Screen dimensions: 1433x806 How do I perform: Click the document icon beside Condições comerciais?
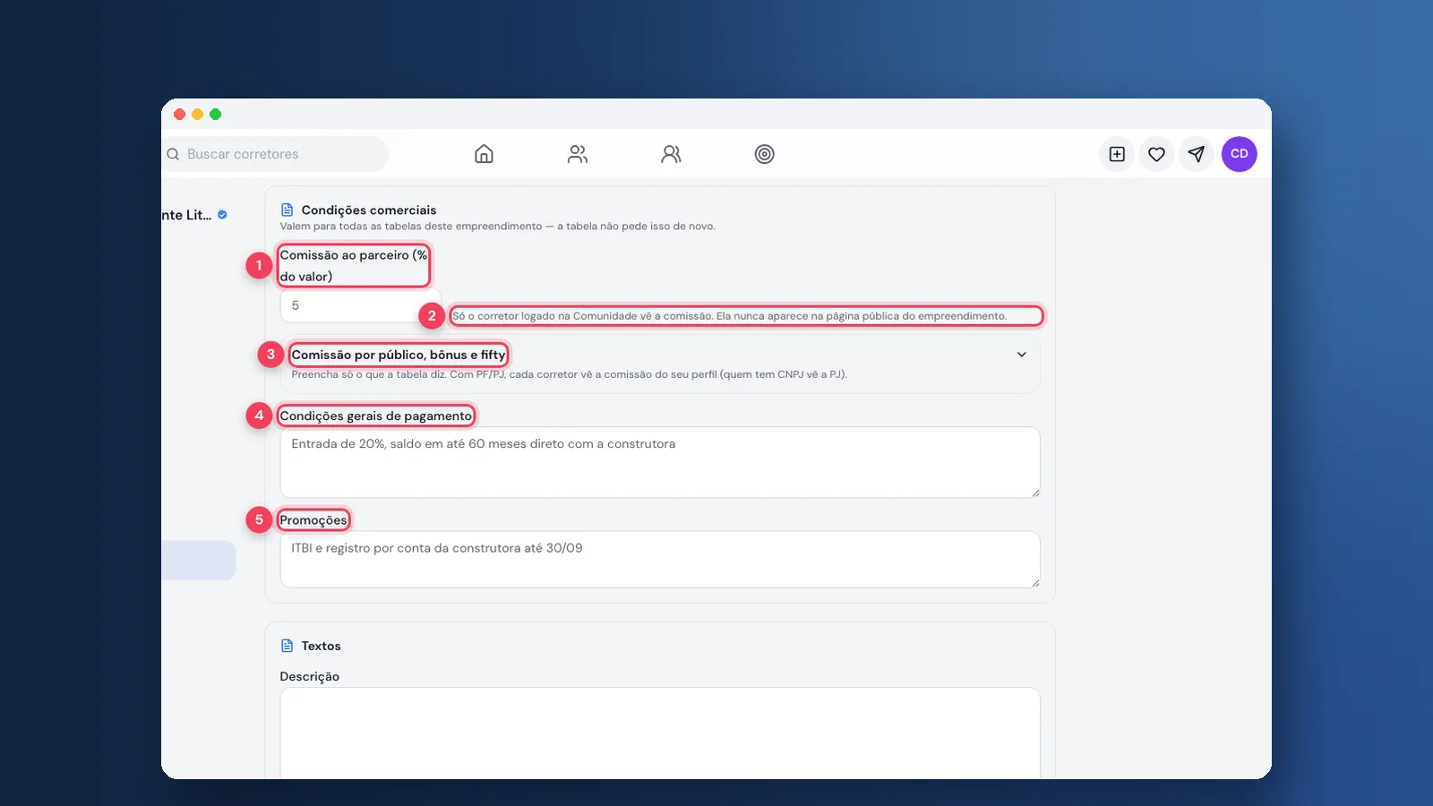tap(287, 210)
